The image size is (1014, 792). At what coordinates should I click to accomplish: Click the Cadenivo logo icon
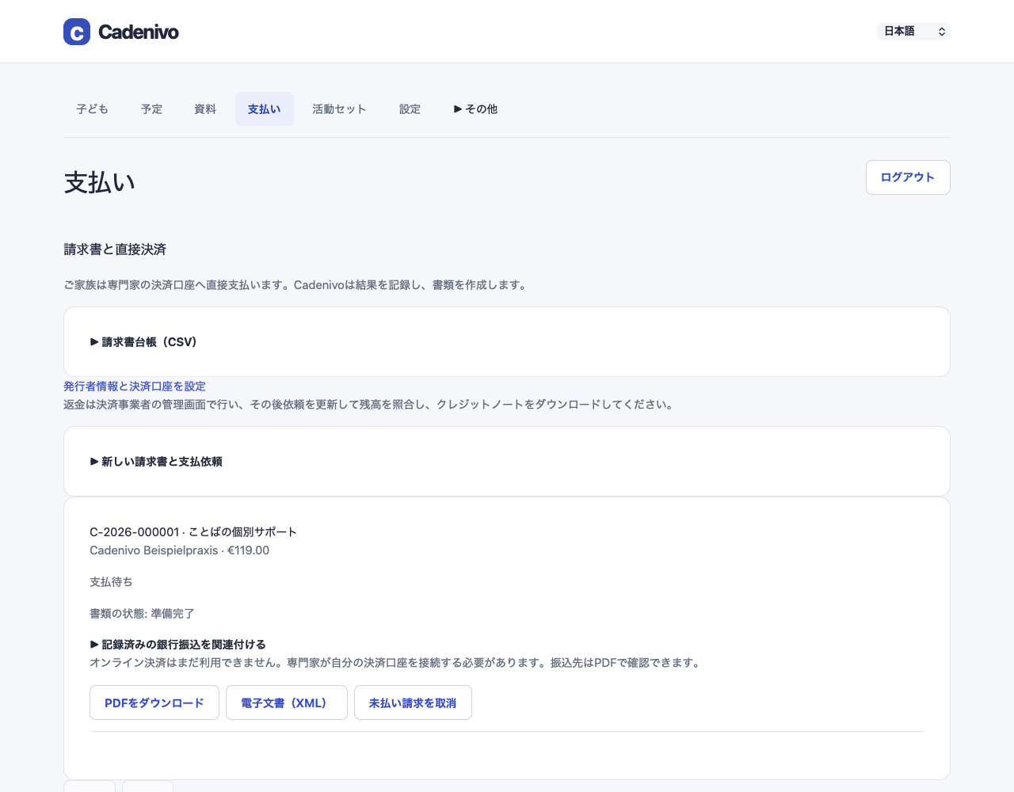(77, 32)
